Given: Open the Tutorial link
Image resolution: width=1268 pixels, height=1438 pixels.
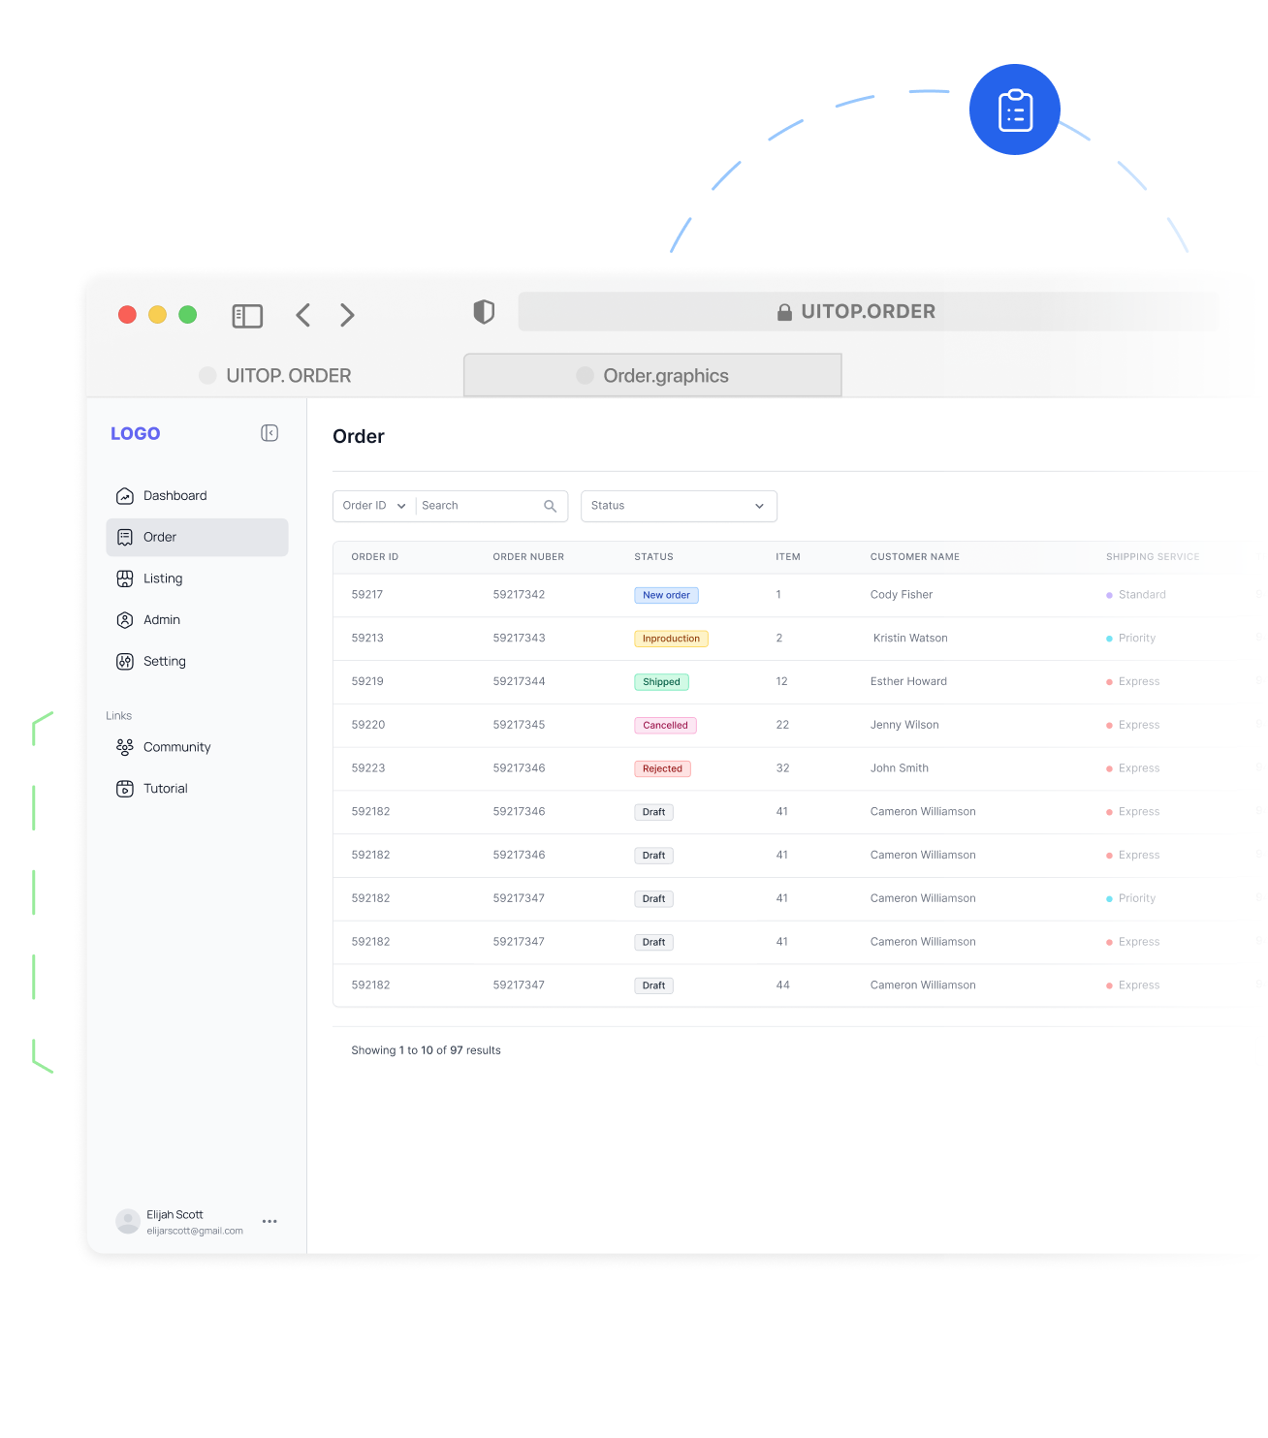Looking at the screenshot, I should pos(165,789).
